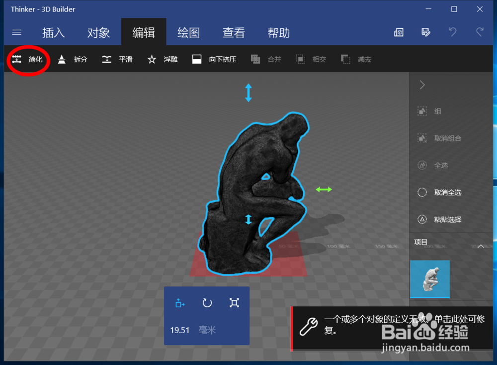Switch to the 查看 (View) tab

(x=234, y=32)
